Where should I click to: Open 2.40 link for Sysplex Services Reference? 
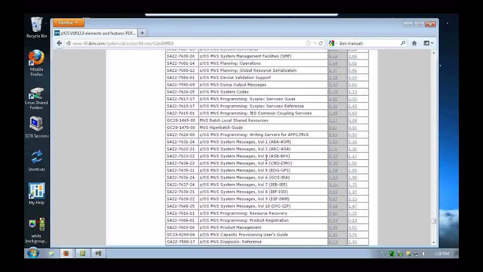pos(352,106)
